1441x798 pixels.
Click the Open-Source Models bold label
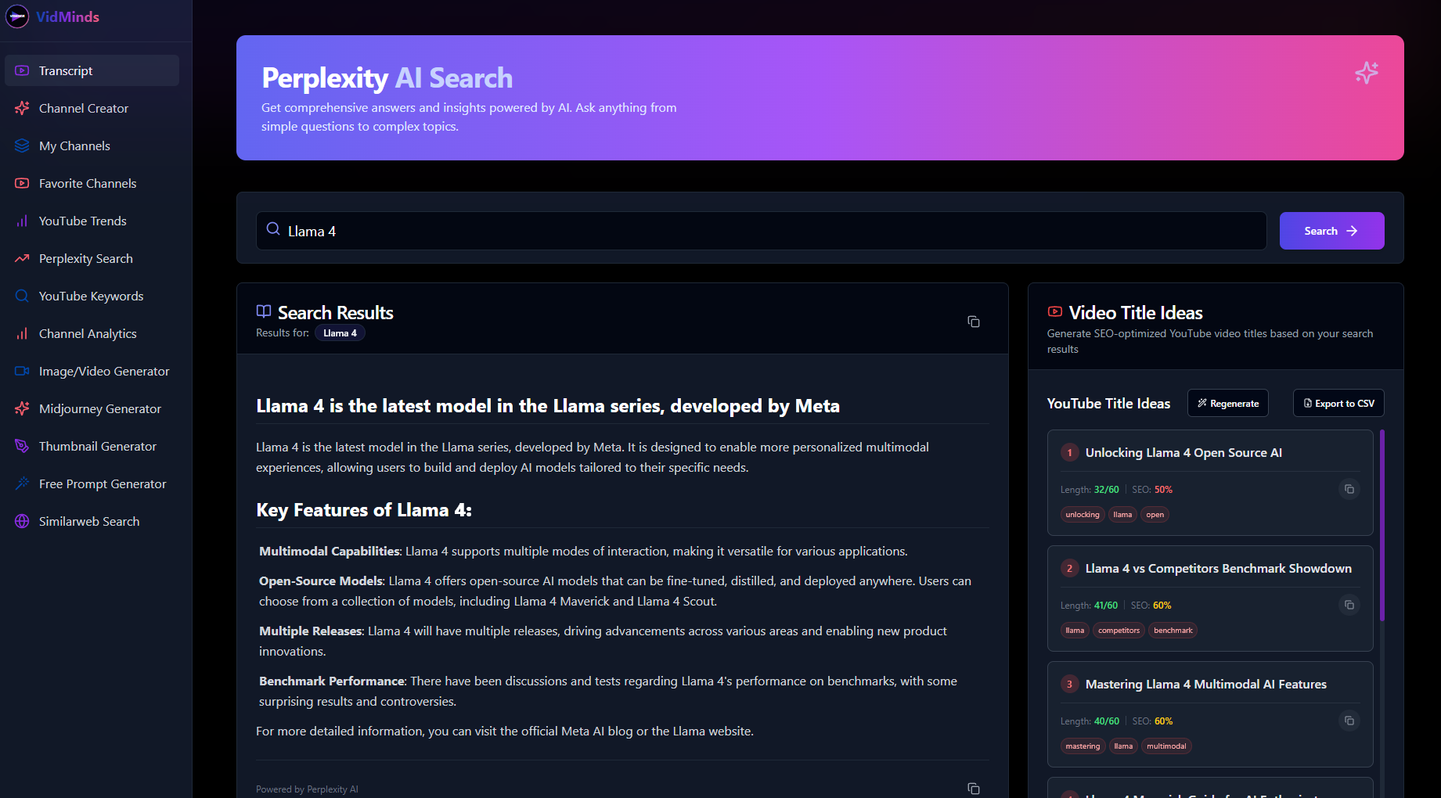321,581
